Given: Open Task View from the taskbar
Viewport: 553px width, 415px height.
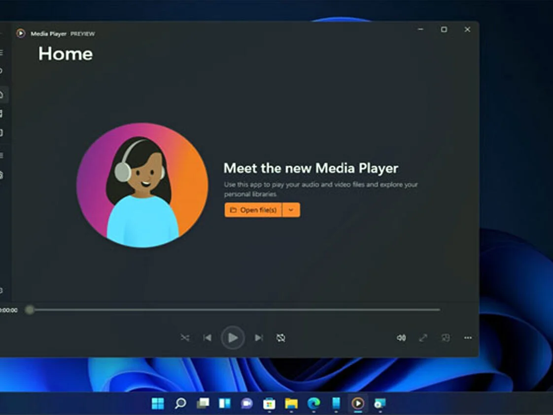Looking at the screenshot, I should pyautogui.click(x=203, y=403).
